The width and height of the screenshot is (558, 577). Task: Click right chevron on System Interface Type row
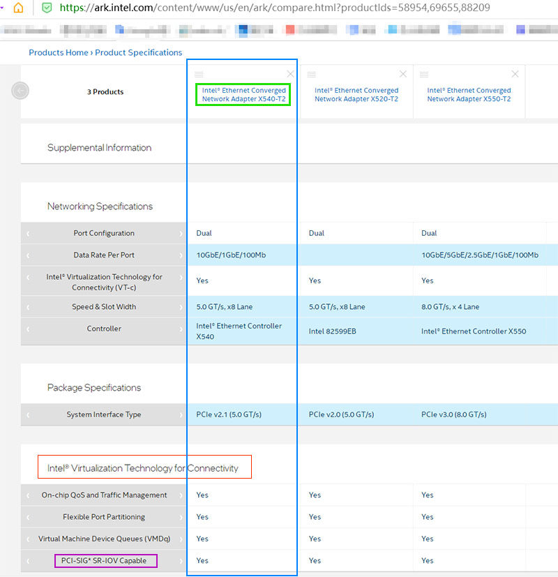[x=181, y=414]
